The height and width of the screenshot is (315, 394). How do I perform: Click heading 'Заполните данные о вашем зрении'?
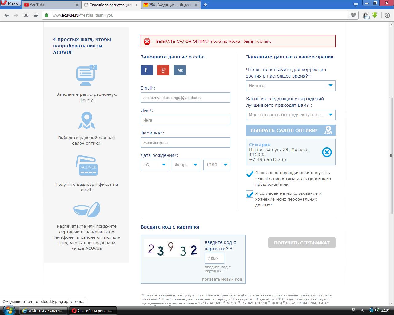[290, 57]
